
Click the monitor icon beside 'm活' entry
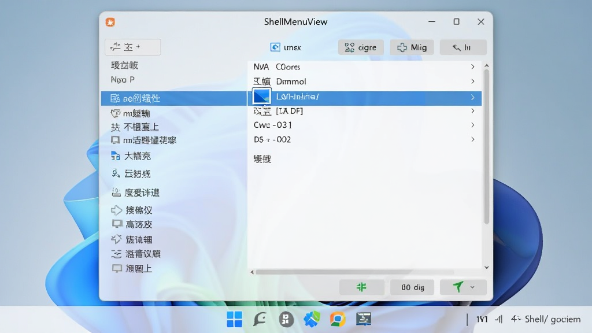pos(116,140)
